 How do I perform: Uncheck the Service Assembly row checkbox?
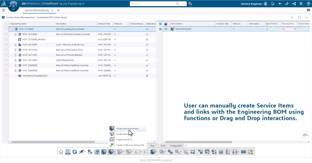(x=160, y=29)
